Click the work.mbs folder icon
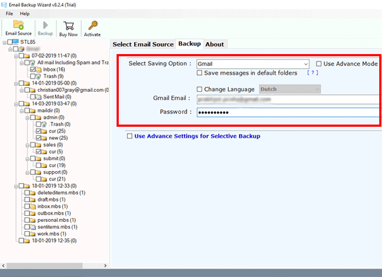This screenshot has width=382, height=277. (x=33, y=234)
